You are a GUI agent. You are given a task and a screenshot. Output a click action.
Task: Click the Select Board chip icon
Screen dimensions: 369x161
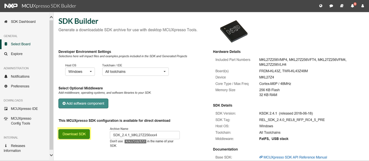pos(6,44)
